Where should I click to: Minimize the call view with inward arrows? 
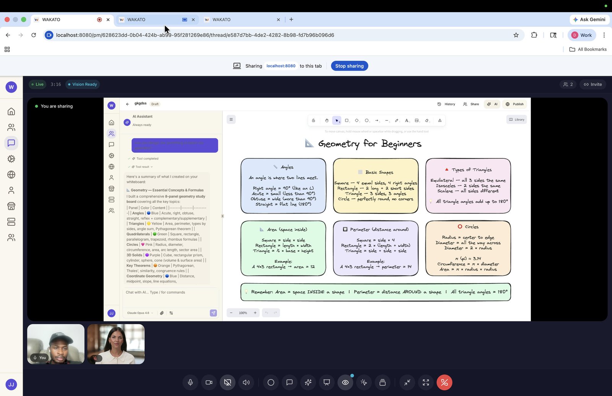[407, 382]
